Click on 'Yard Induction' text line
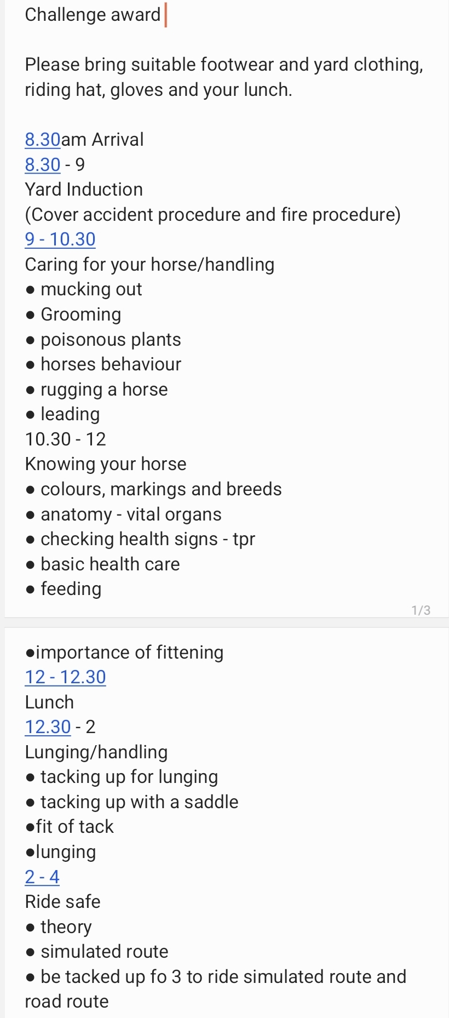The image size is (449, 1018). (x=84, y=190)
